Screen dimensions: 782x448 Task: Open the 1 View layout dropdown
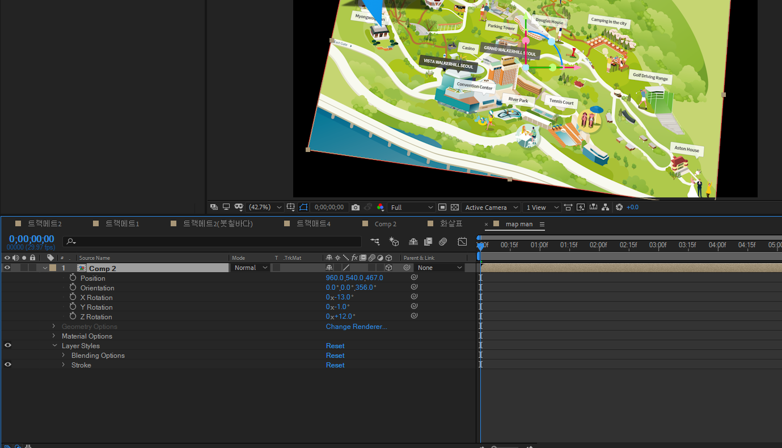click(x=542, y=207)
